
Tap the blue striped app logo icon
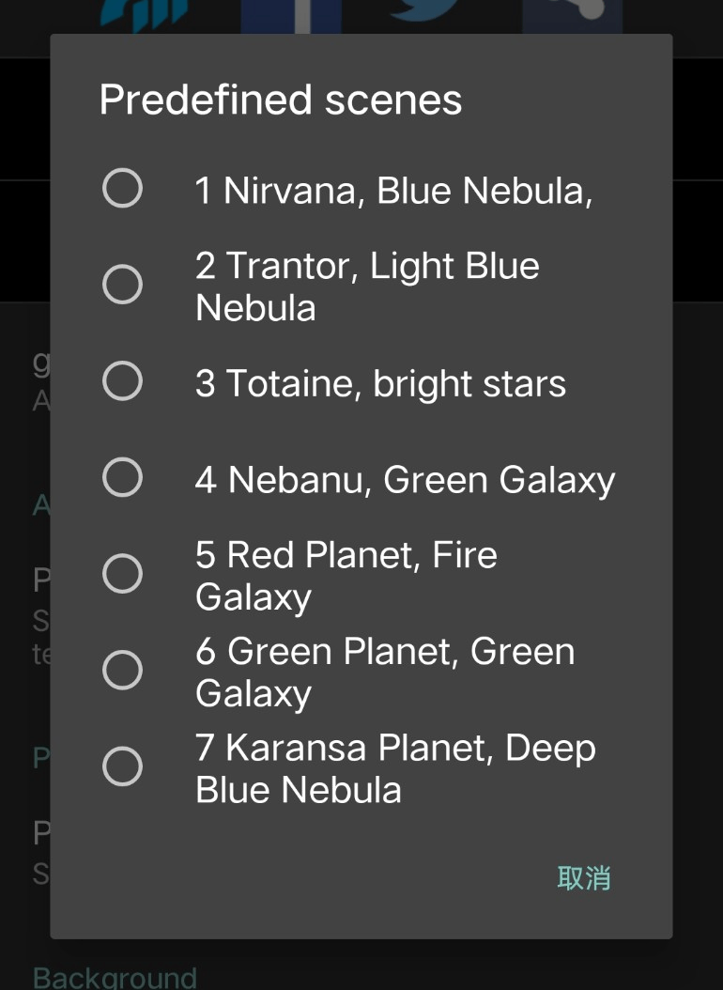pos(146,15)
